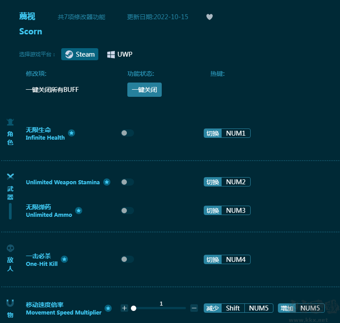Viewport: 340px width, 323px height.
Task: Click the 一键关闭 button
Action: tap(144, 90)
